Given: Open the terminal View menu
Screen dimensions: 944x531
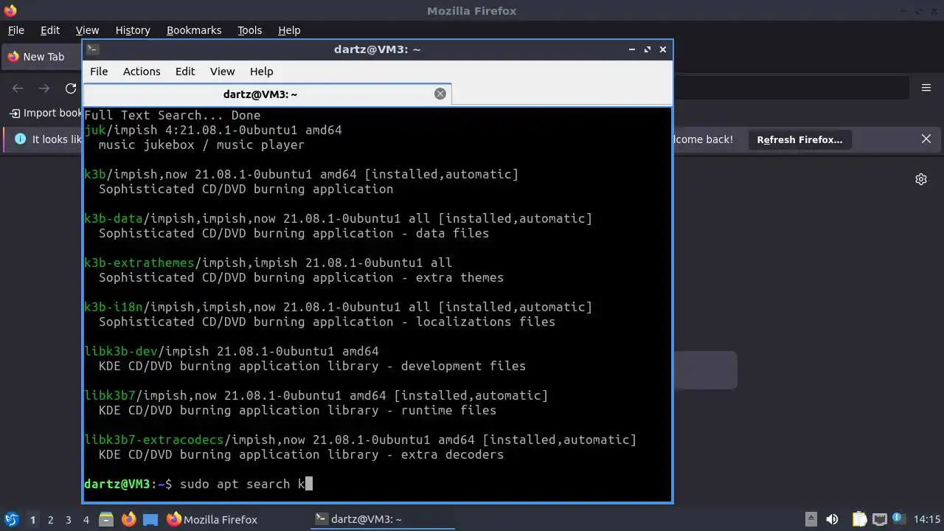Looking at the screenshot, I should point(222,72).
